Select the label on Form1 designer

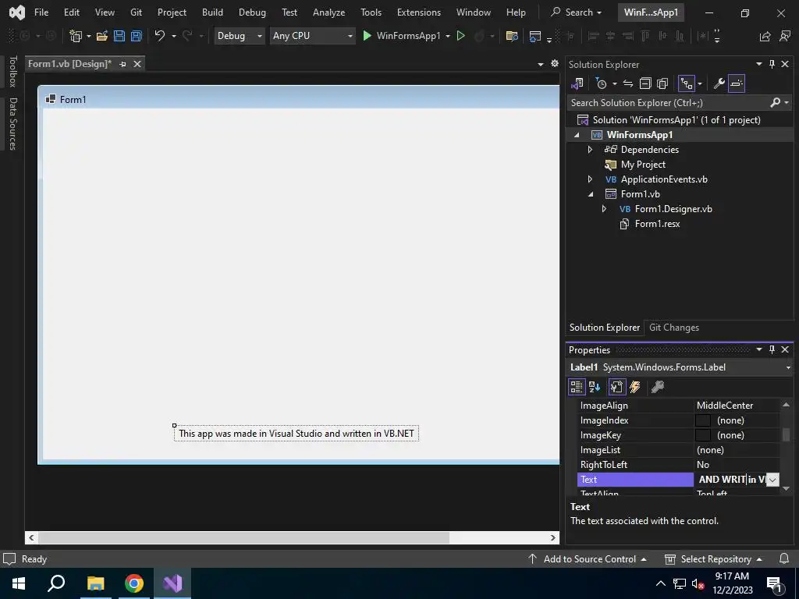(296, 434)
